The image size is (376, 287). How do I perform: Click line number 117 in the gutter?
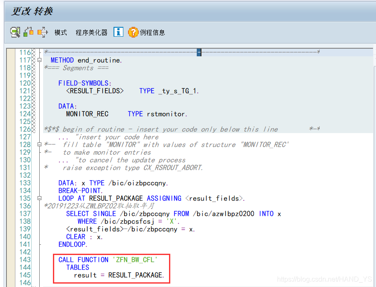pos(25,60)
